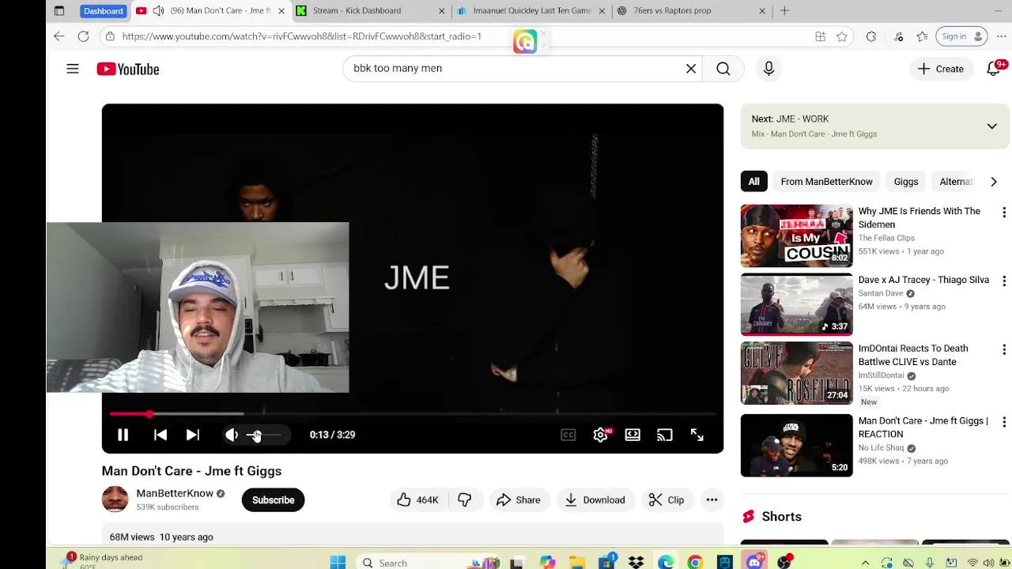Open Dropbox from the taskbar

(636, 563)
